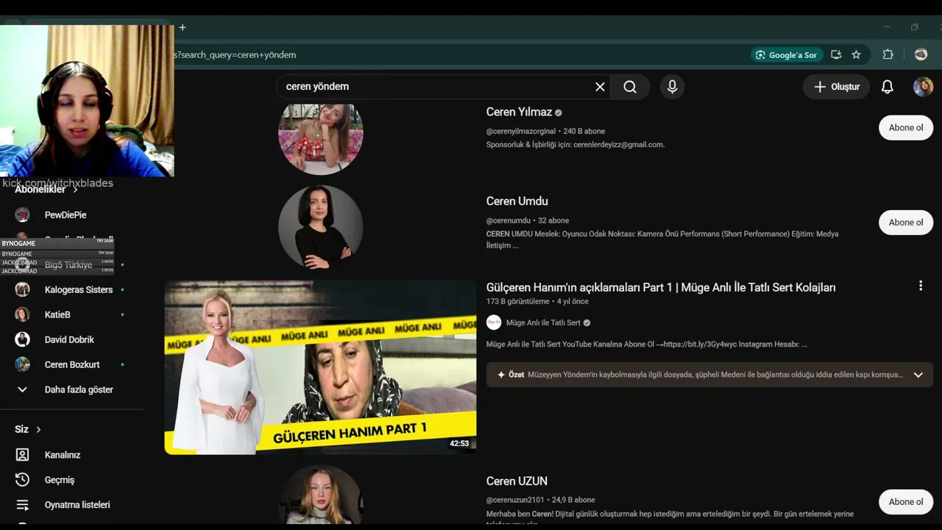
Task: Start voice search with the microphone
Action: point(672,87)
